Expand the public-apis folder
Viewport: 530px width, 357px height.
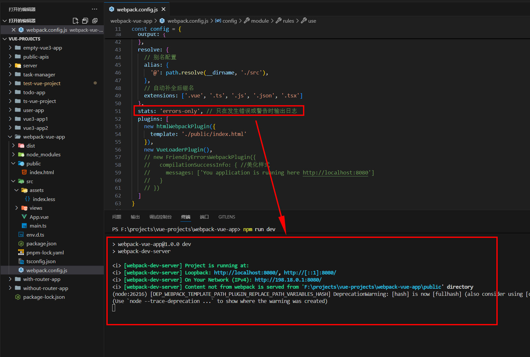click(x=10, y=57)
